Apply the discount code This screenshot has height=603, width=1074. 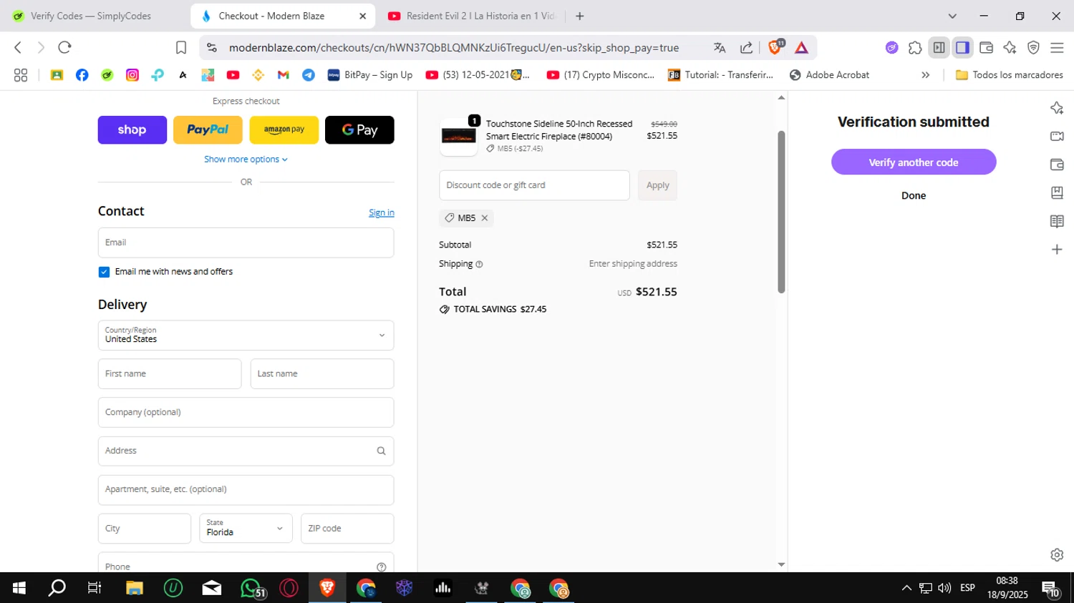point(657,185)
